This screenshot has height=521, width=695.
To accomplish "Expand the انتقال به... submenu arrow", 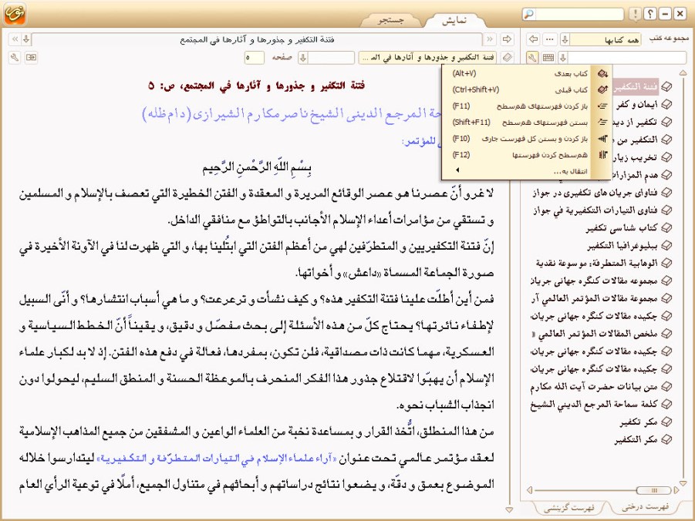I will tap(457, 170).
